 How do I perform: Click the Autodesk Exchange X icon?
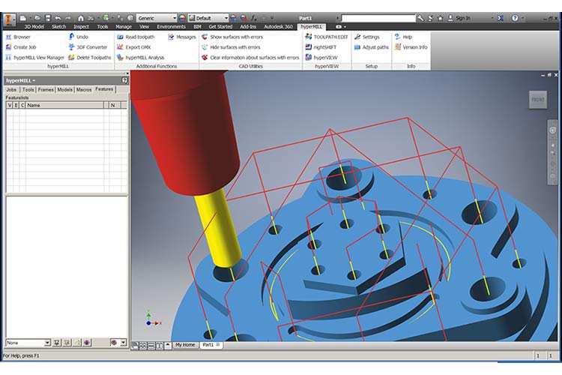click(501, 18)
